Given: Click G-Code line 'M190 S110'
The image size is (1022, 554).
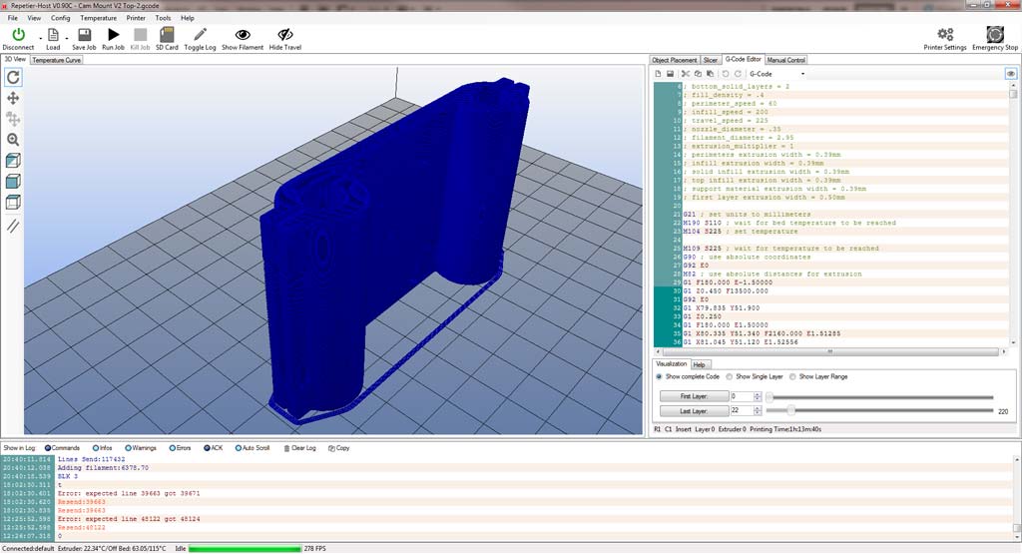Looking at the screenshot, I should [x=788, y=223].
